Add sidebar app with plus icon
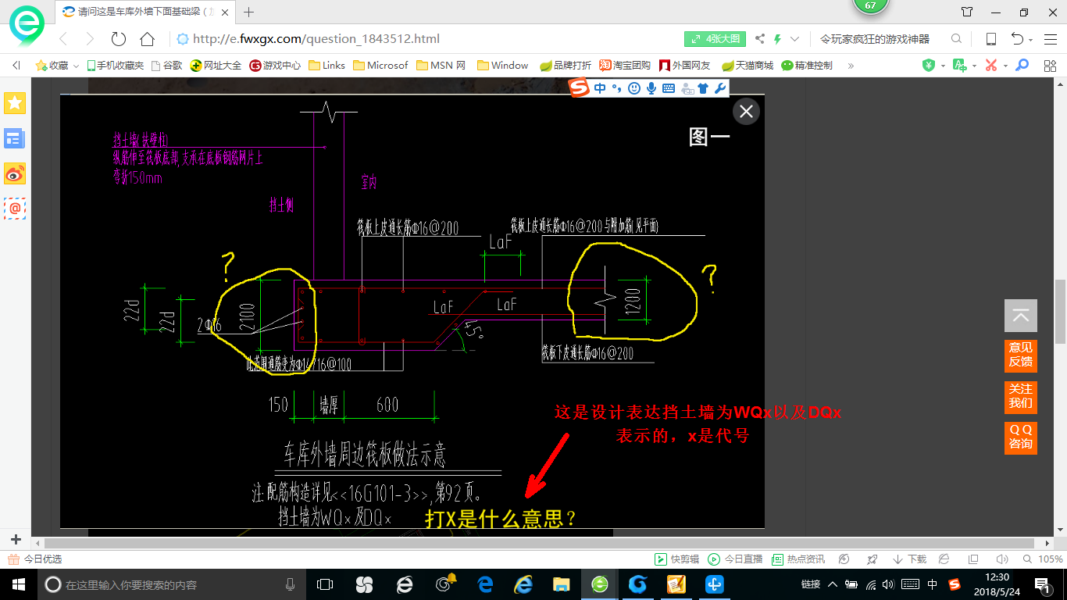The width and height of the screenshot is (1067, 600). [16, 540]
